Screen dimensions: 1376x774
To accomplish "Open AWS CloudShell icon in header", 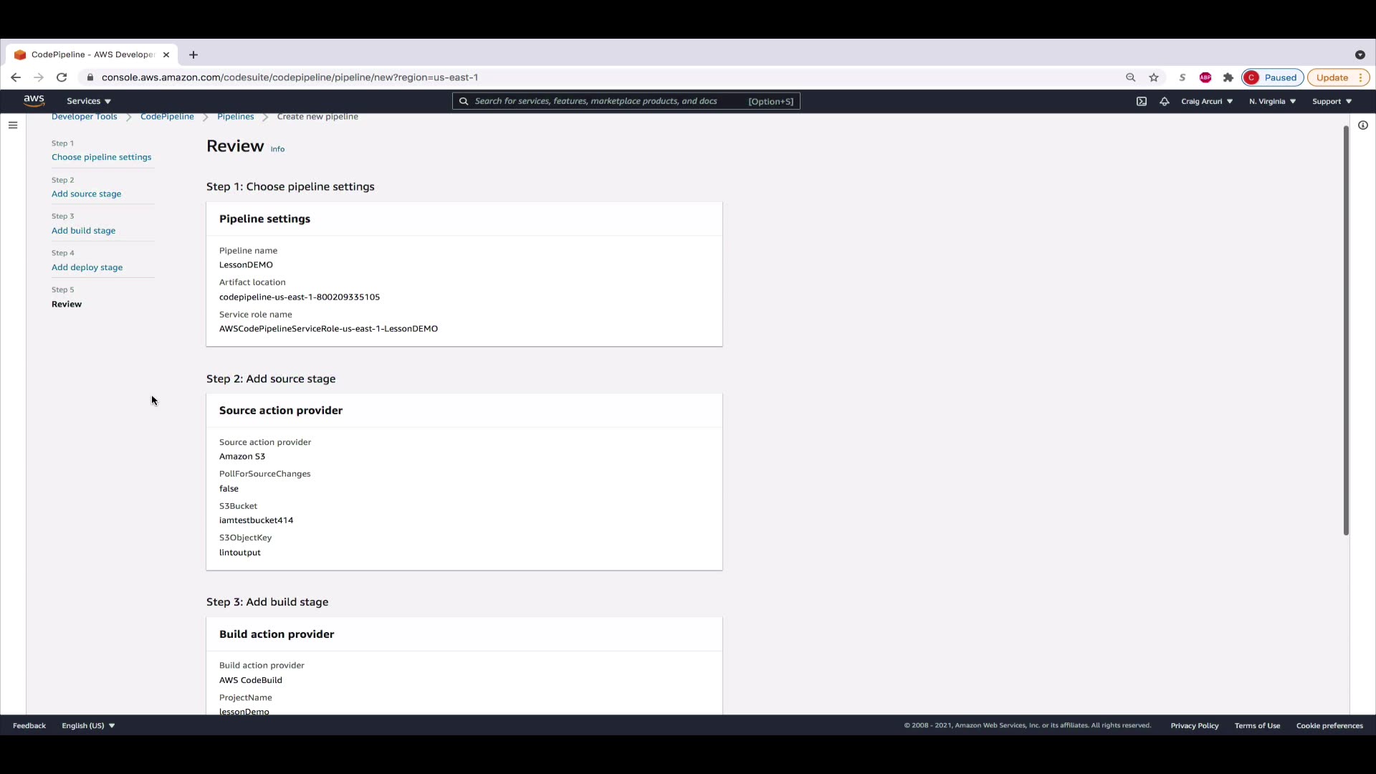I will pyautogui.click(x=1142, y=101).
